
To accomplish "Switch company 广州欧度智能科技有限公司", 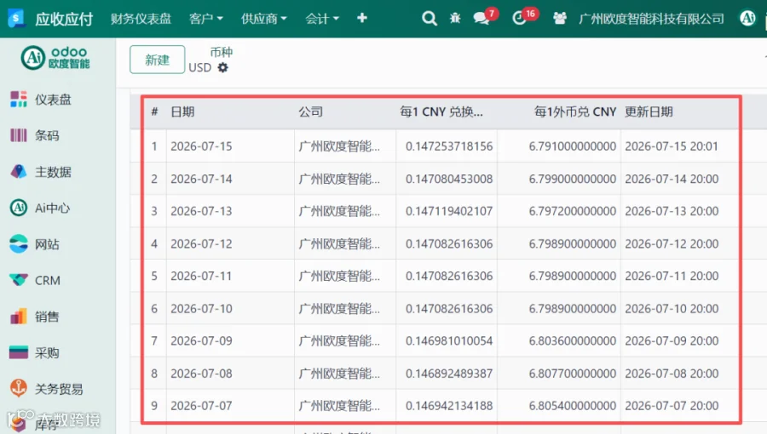I will coord(651,19).
